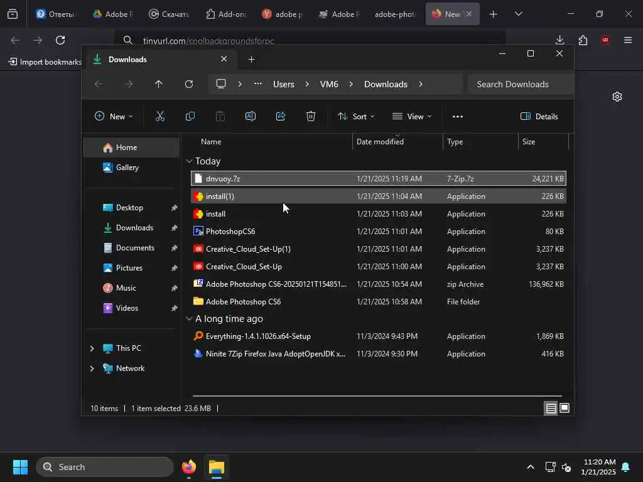This screenshot has width=643, height=482.
Task: Open chevron after Users in address bar
Action: (307, 84)
